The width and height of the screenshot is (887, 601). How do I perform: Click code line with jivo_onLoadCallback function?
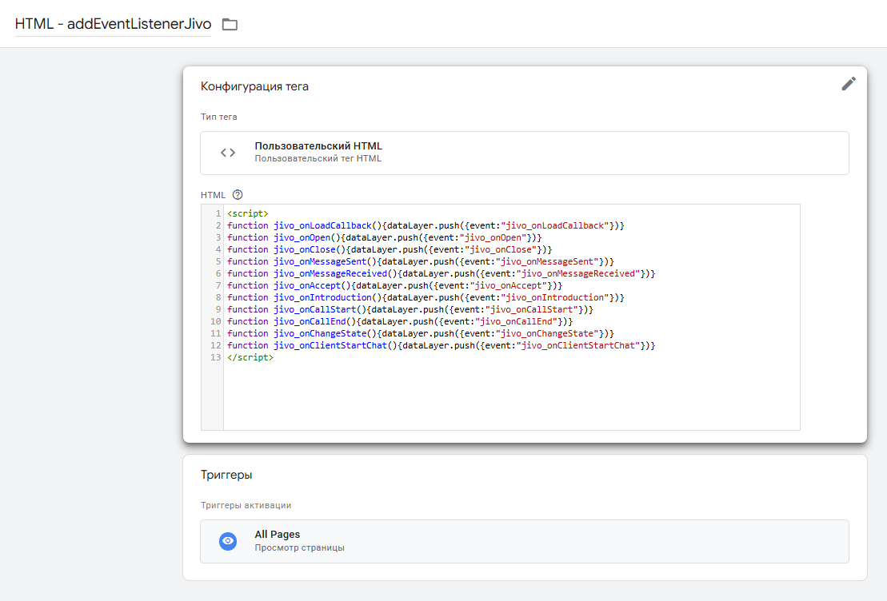coord(426,225)
